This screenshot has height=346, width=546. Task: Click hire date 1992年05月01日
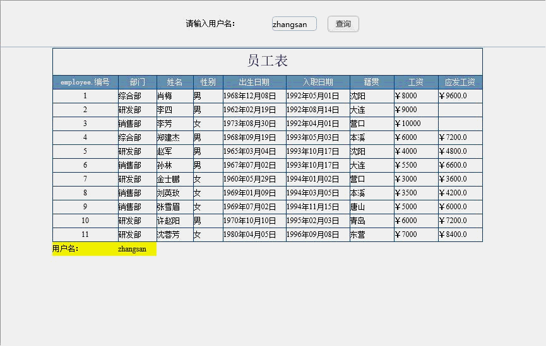click(318, 96)
